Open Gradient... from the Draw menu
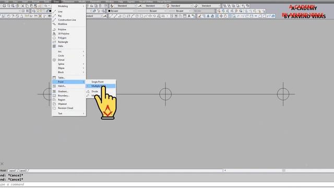This screenshot has height=188, width=334. point(69,91)
